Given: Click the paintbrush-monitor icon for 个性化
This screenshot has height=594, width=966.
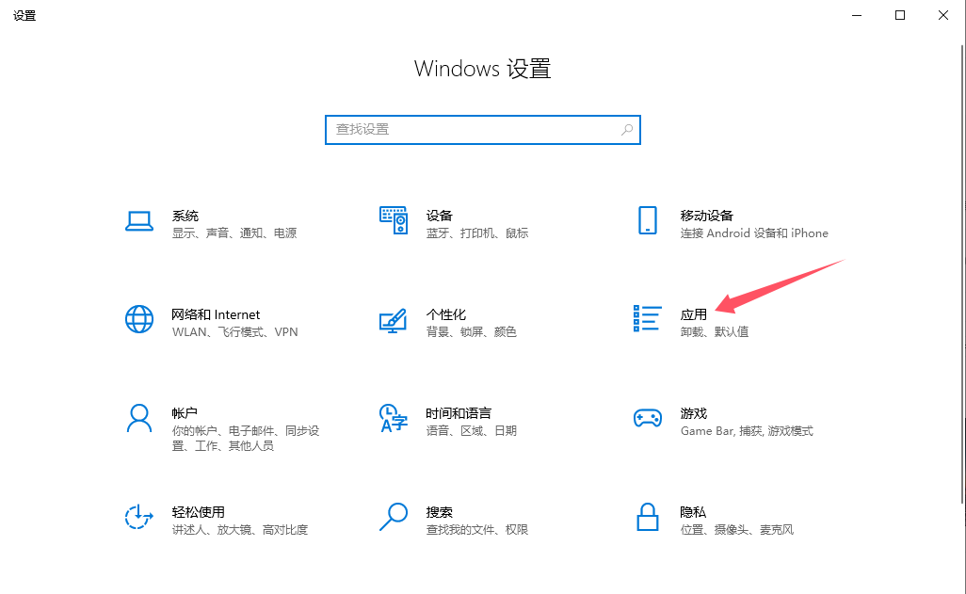Looking at the screenshot, I should [393, 320].
